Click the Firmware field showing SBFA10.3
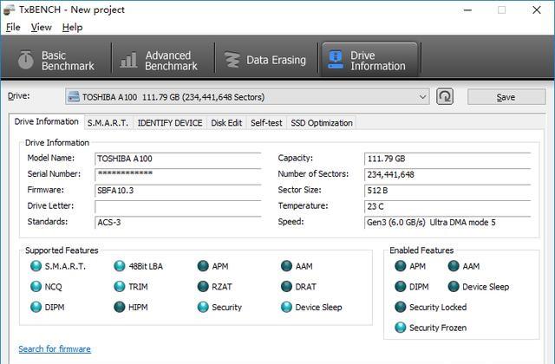Image resolution: width=555 pixels, height=364 pixels. (x=178, y=191)
